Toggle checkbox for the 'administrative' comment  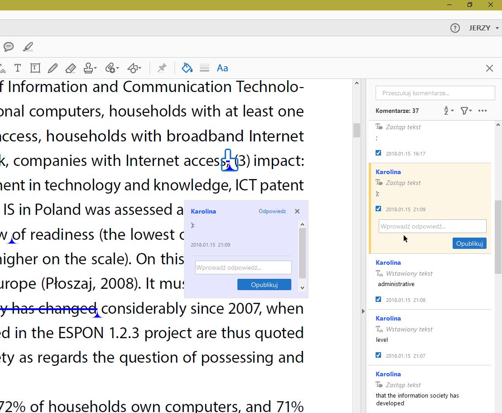[379, 300]
